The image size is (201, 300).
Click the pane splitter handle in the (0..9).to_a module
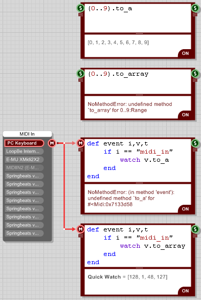139,33
